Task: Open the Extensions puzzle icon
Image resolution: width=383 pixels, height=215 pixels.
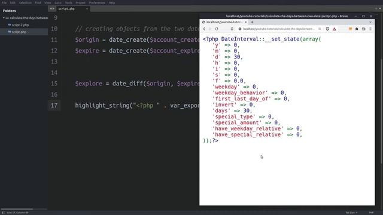Action: pyautogui.click(x=357, y=29)
